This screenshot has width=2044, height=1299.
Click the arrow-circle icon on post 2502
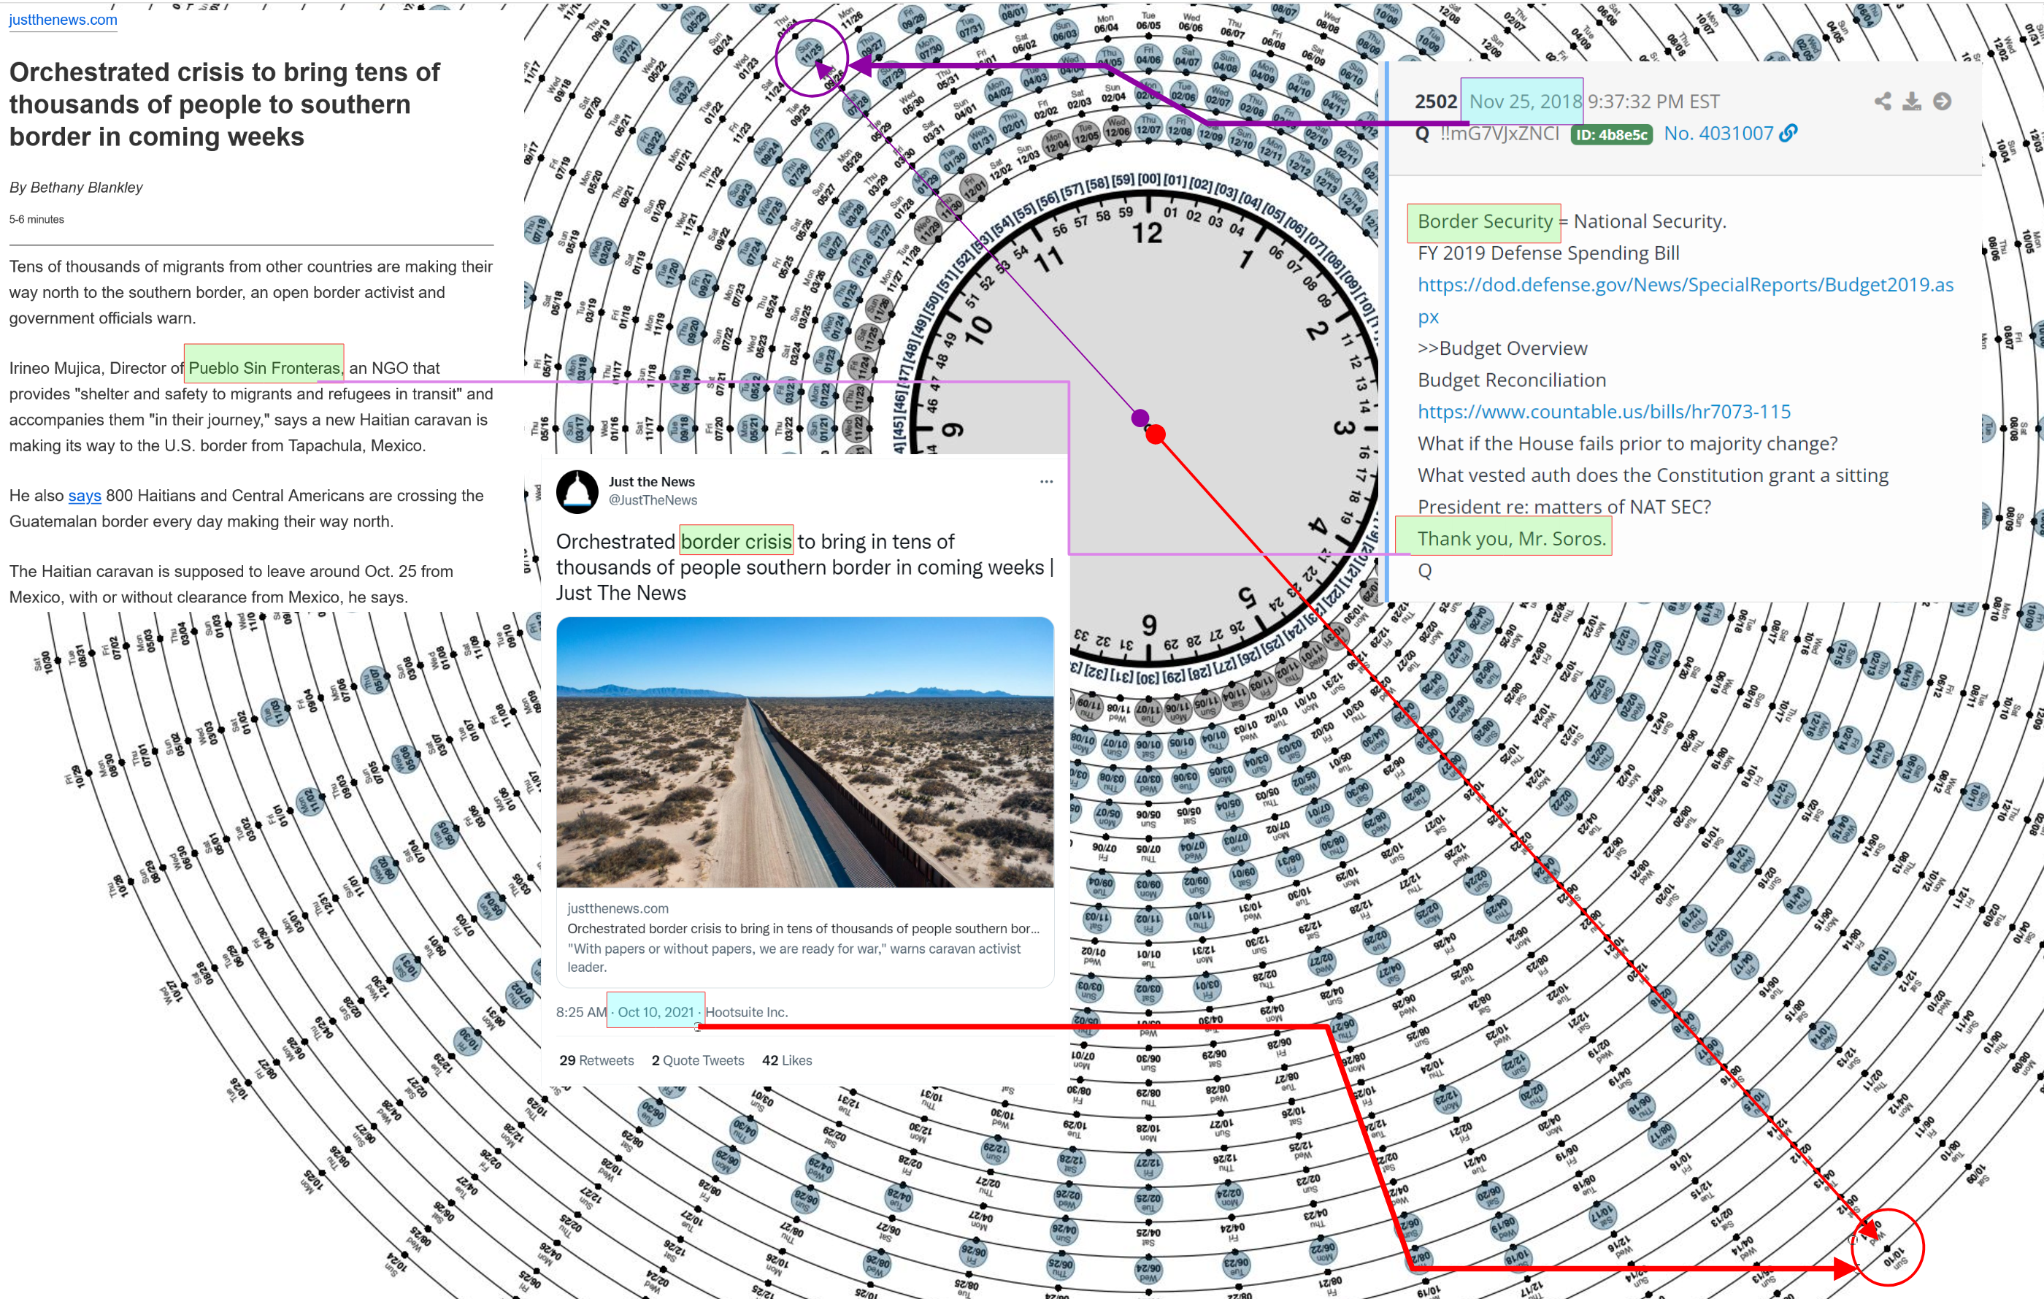1941,102
